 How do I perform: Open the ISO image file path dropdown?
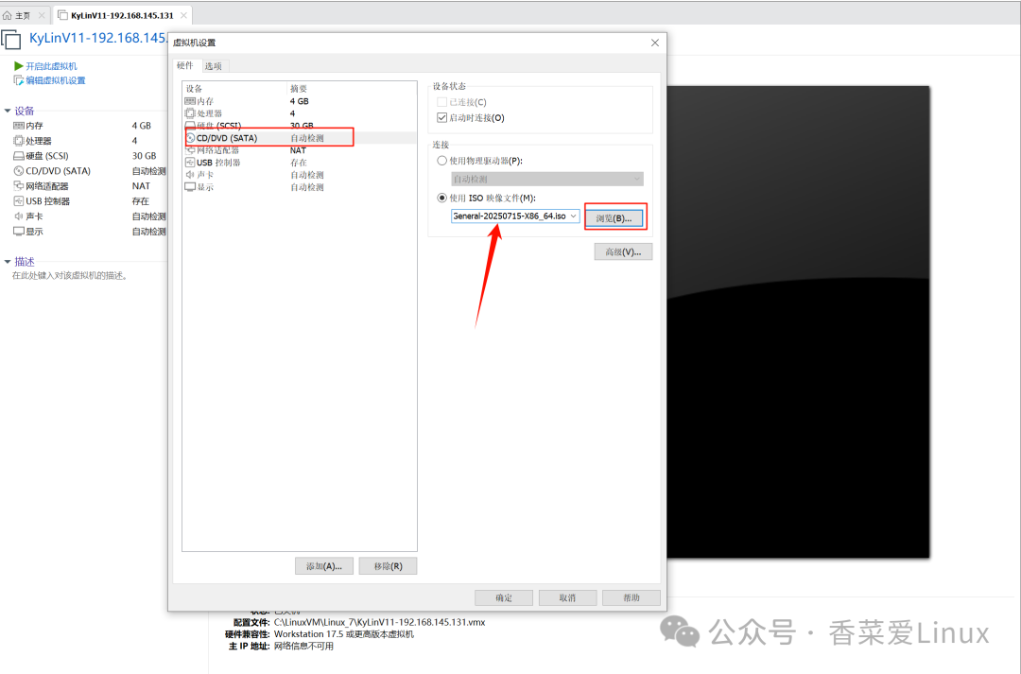573,216
